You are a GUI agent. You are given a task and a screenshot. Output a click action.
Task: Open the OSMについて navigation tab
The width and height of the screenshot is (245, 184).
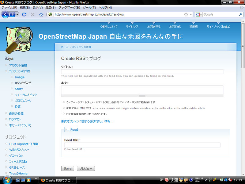[109, 27]
